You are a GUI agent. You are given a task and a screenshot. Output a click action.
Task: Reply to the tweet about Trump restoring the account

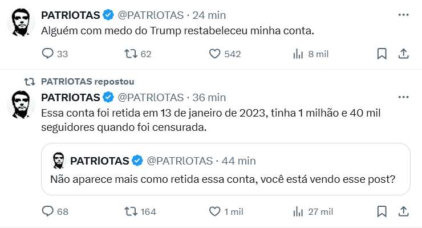pyautogui.click(x=55, y=54)
